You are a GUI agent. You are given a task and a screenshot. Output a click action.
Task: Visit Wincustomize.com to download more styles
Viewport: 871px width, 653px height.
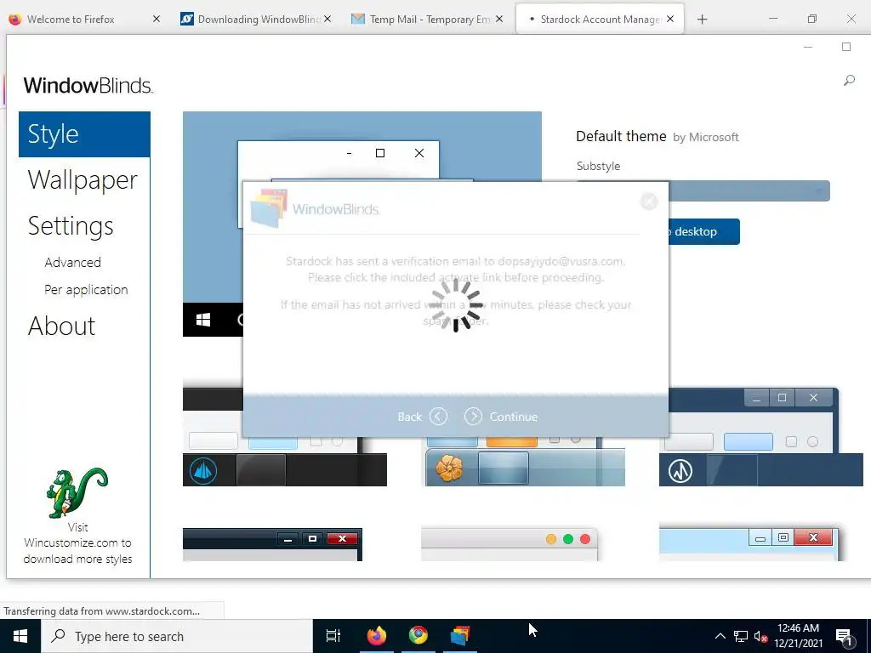pos(77,543)
